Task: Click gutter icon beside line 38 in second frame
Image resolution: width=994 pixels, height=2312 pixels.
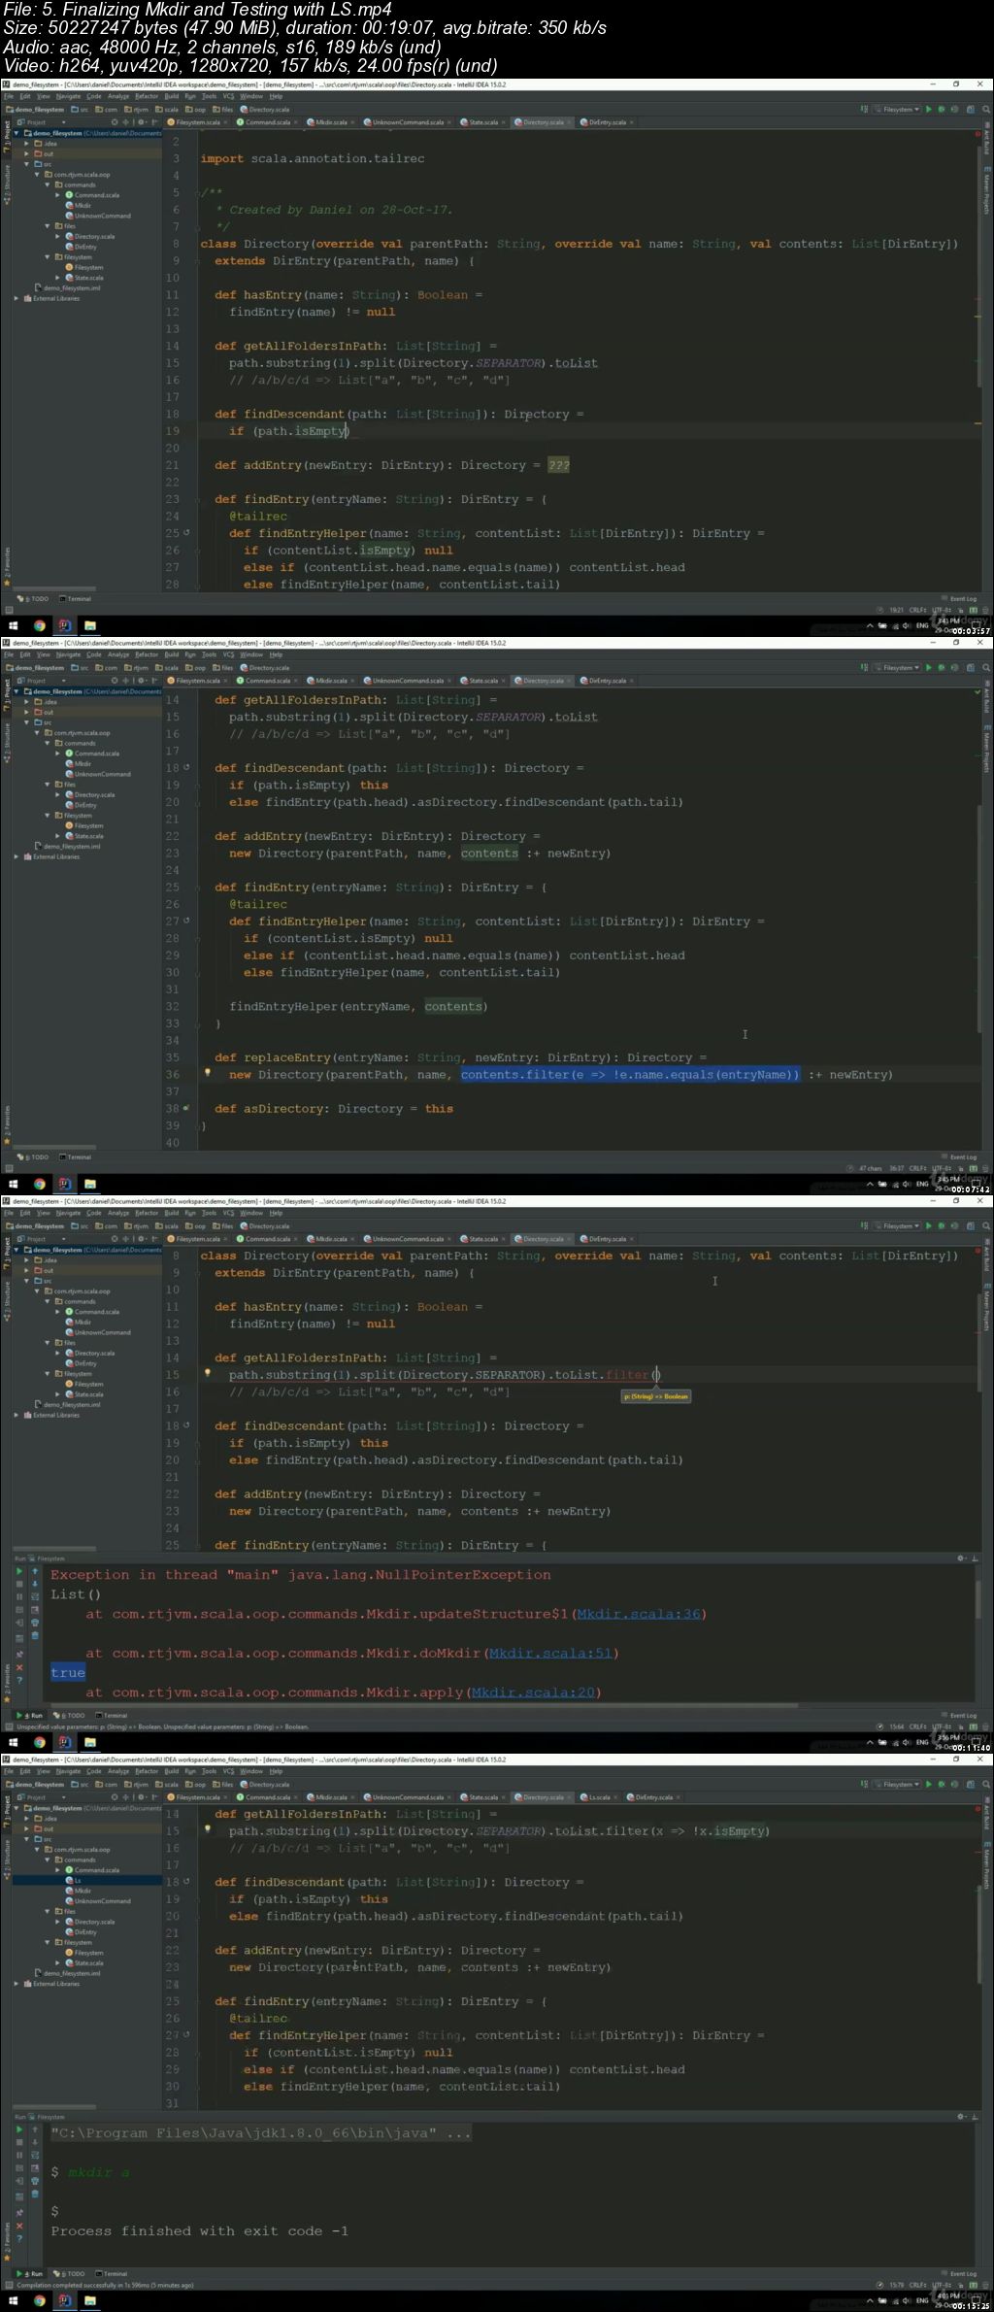Action: (186, 1108)
